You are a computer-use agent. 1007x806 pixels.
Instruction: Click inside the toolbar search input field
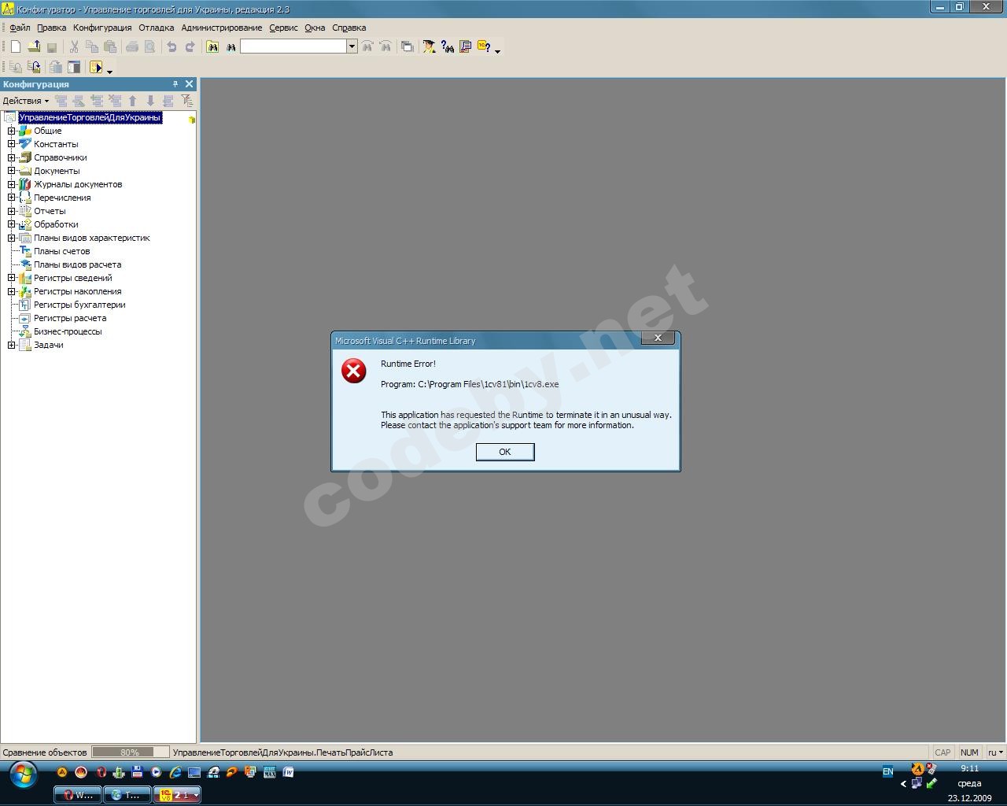point(293,46)
